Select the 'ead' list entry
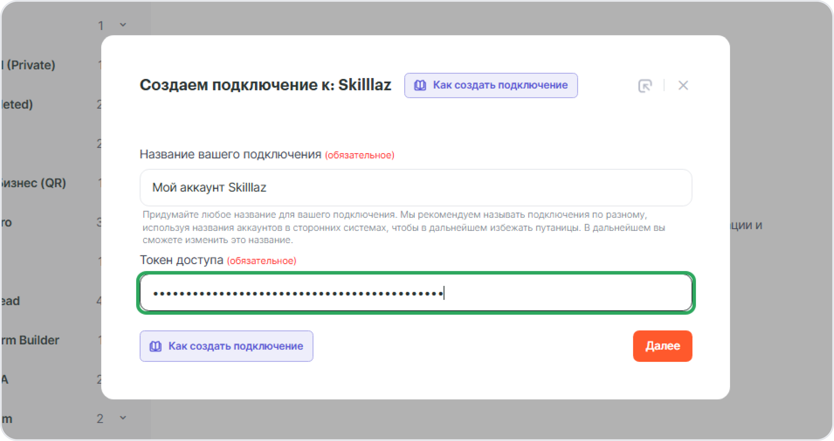The width and height of the screenshot is (834, 441). (x=10, y=301)
